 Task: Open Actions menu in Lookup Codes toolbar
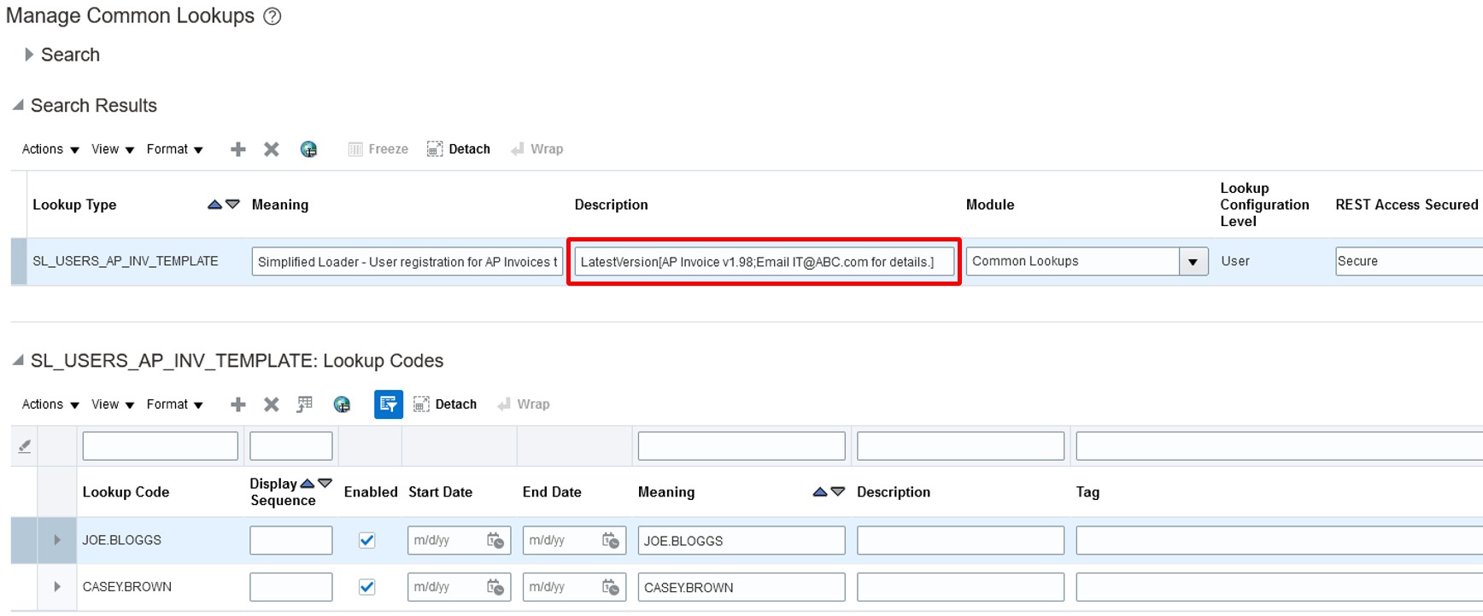click(50, 404)
